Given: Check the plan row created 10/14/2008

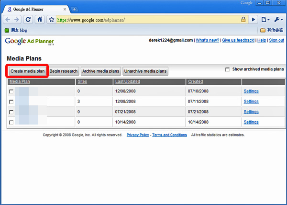Looking at the screenshot, I should pos(11,122).
